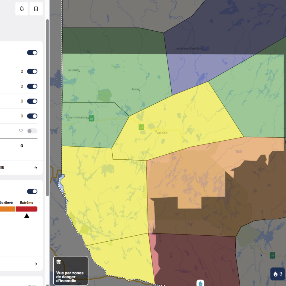286x286 pixels.
Task: Expand the fires panel via arrow after 'DIE'
Action: 36,168
